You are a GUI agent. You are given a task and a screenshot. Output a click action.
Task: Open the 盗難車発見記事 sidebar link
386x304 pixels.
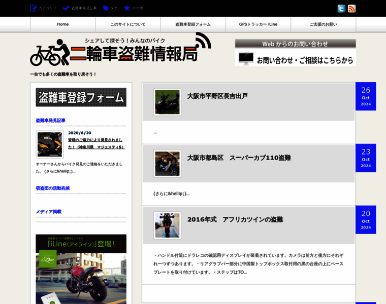[50, 120]
